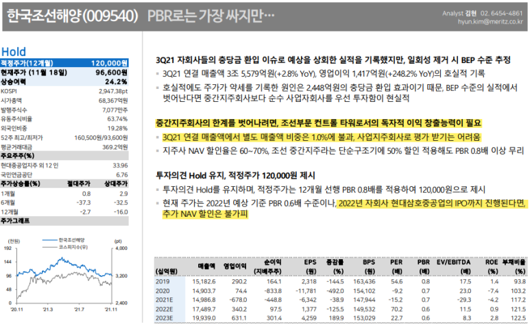
Task: Click the analyst email hyun.kim@meritz.co.kr
Action: (x=490, y=22)
